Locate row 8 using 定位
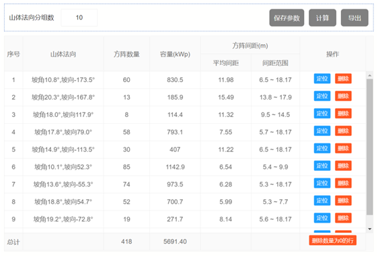378x257 pixels. coord(322,200)
